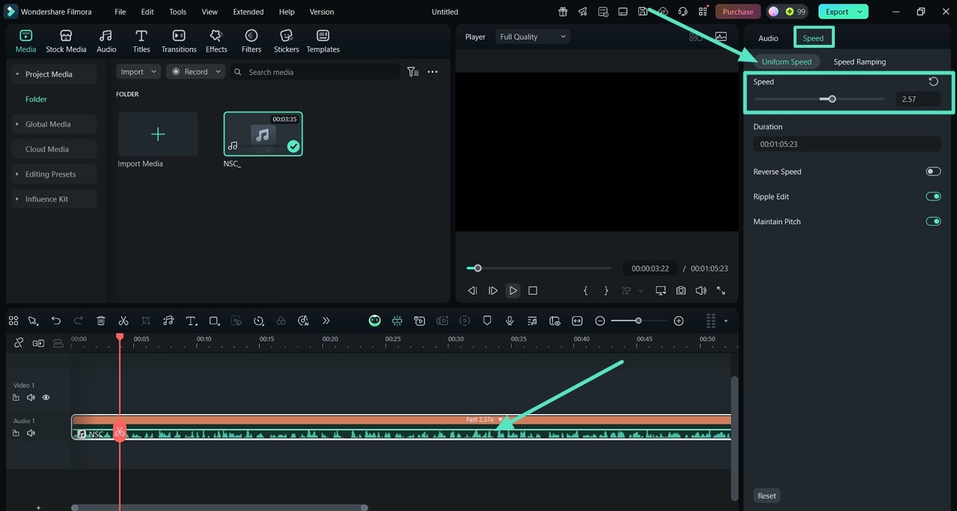Image resolution: width=957 pixels, height=511 pixels.
Task: Click the Purchase button
Action: point(738,12)
